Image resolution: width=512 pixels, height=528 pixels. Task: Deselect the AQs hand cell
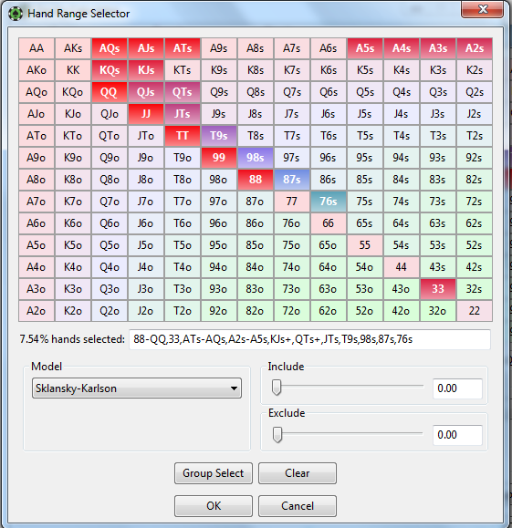click(110, 48)
